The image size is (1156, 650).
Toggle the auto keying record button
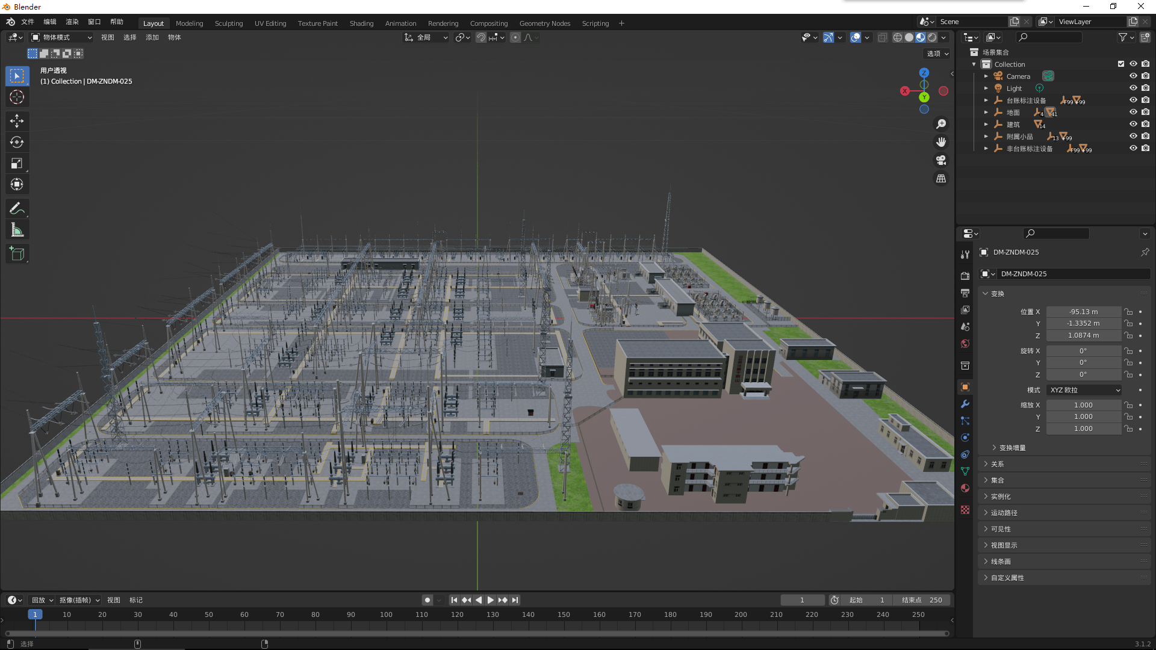point(427,600)
